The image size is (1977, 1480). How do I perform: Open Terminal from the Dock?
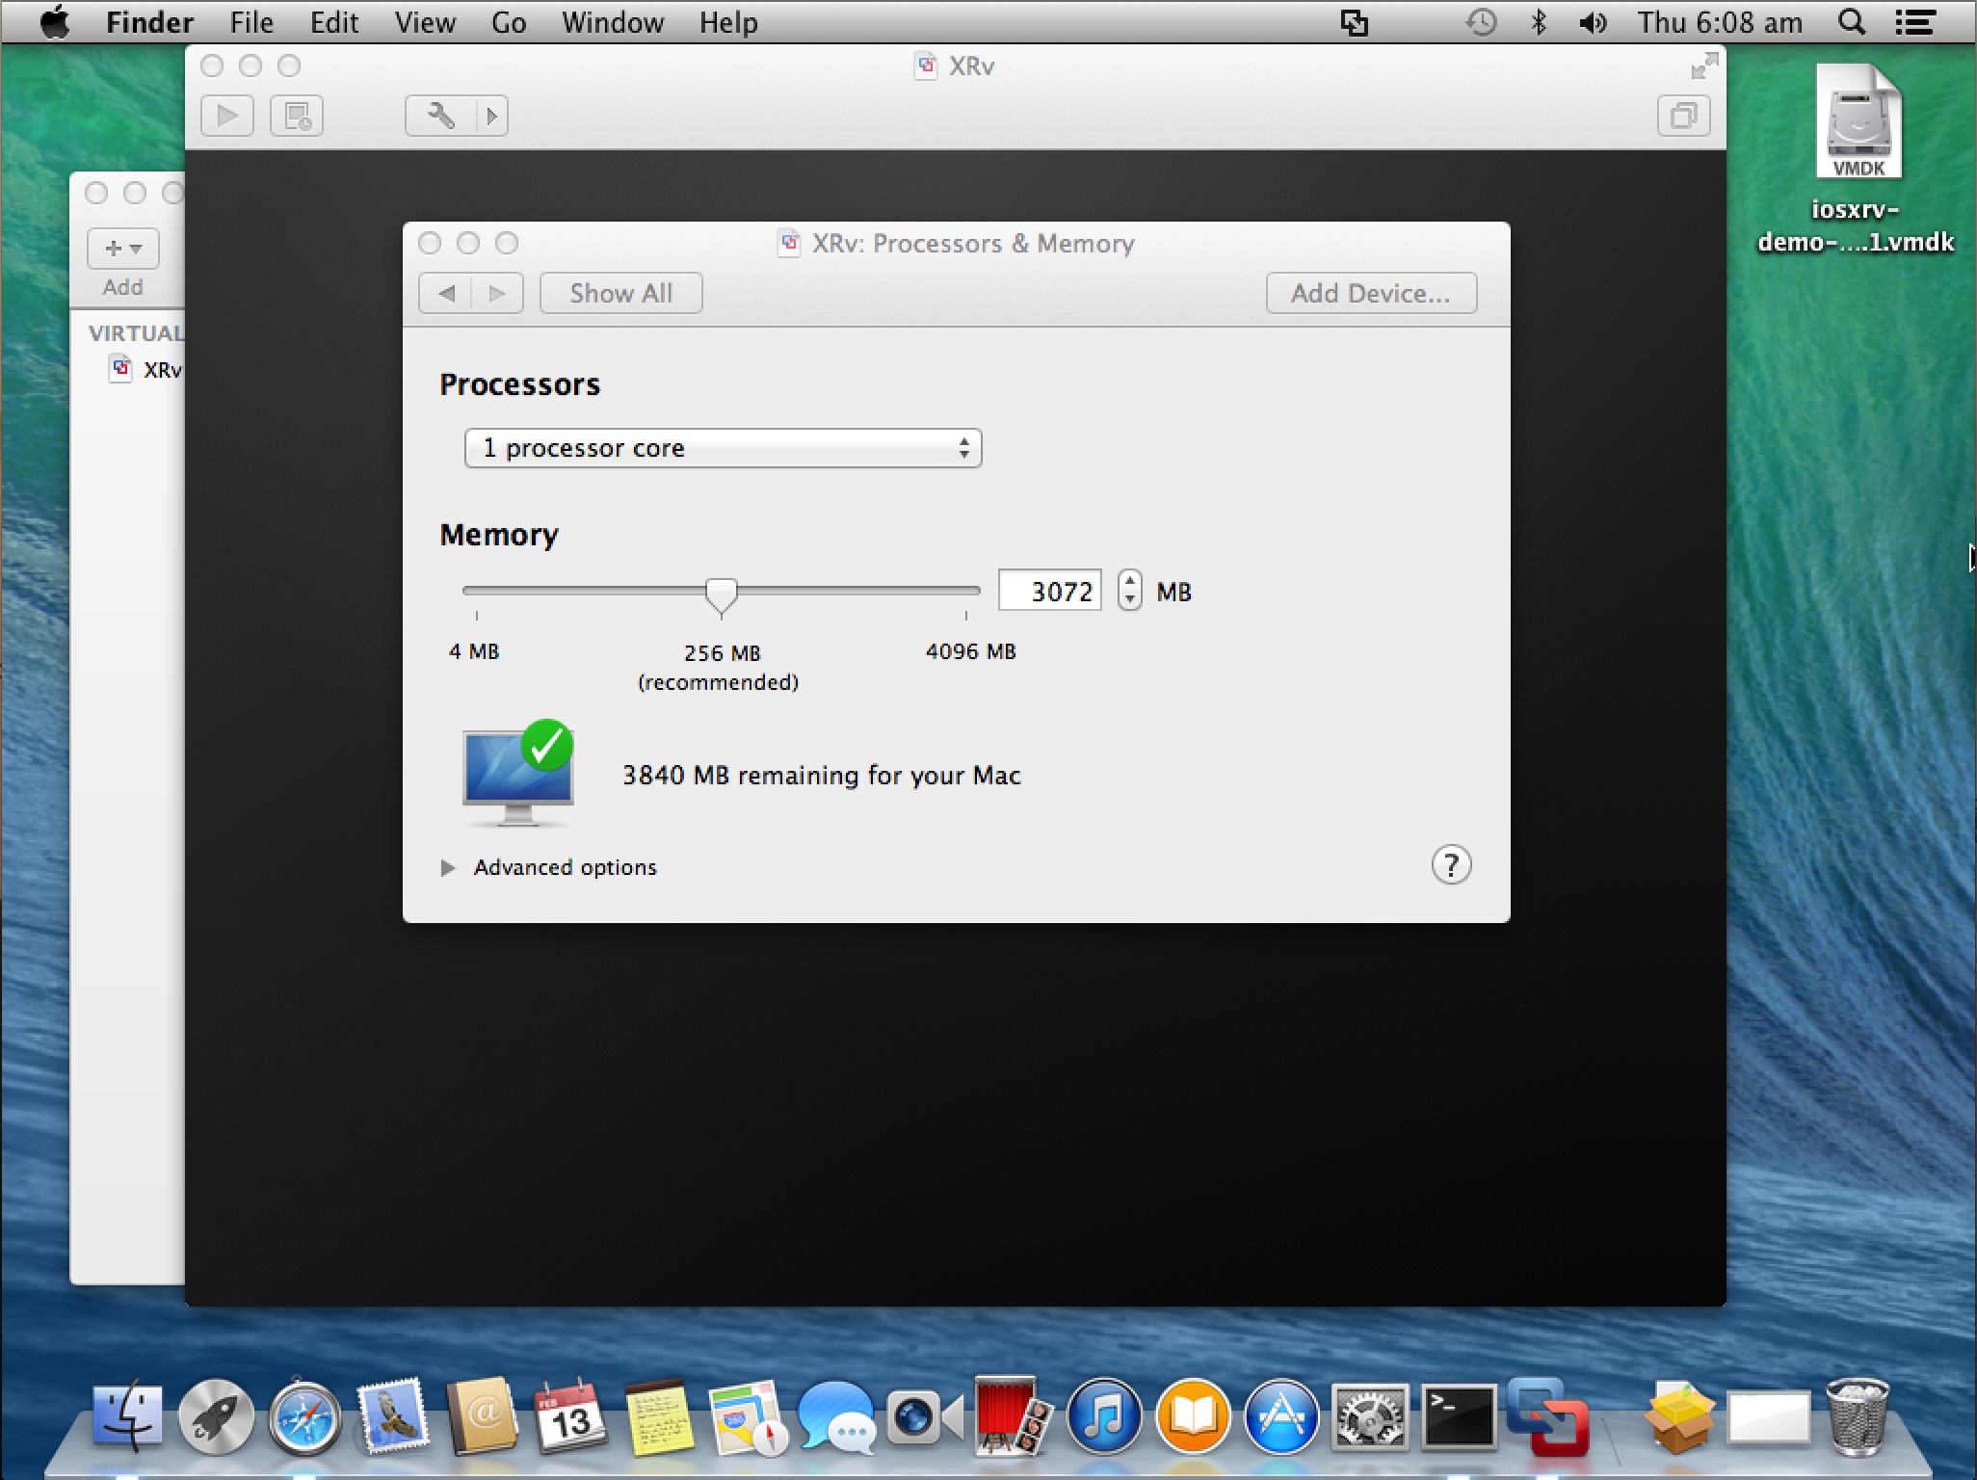(x=1459, y=1416)
